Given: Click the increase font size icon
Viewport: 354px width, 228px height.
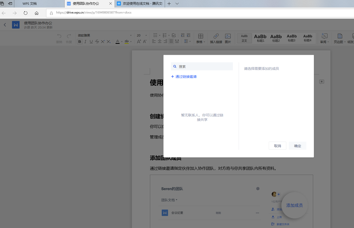Looking at the screenshot, I should (139, 42).
